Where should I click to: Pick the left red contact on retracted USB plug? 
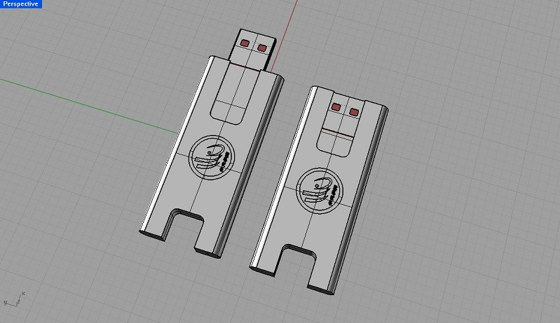click(x=335, y=107)
